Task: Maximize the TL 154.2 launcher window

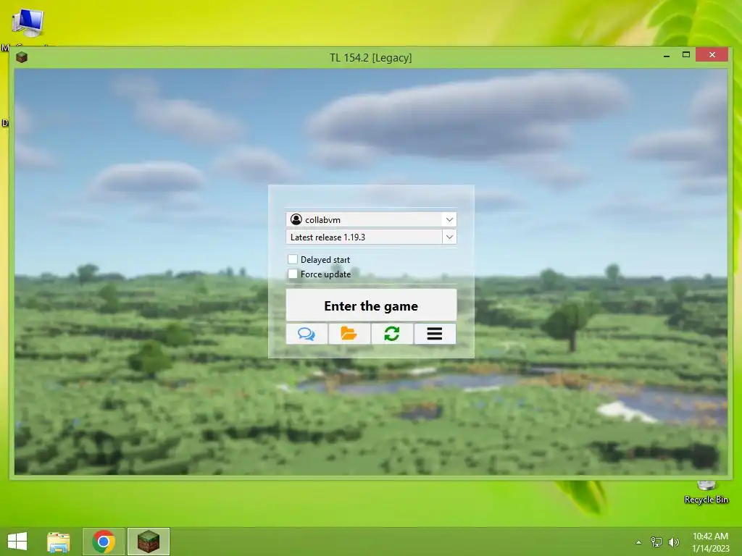Action: (x=686, y=55)
